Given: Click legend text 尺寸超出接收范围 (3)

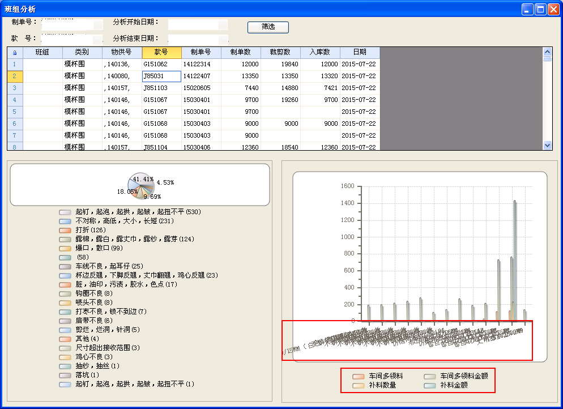Looking at the screenshot, I should pos(108,348).
